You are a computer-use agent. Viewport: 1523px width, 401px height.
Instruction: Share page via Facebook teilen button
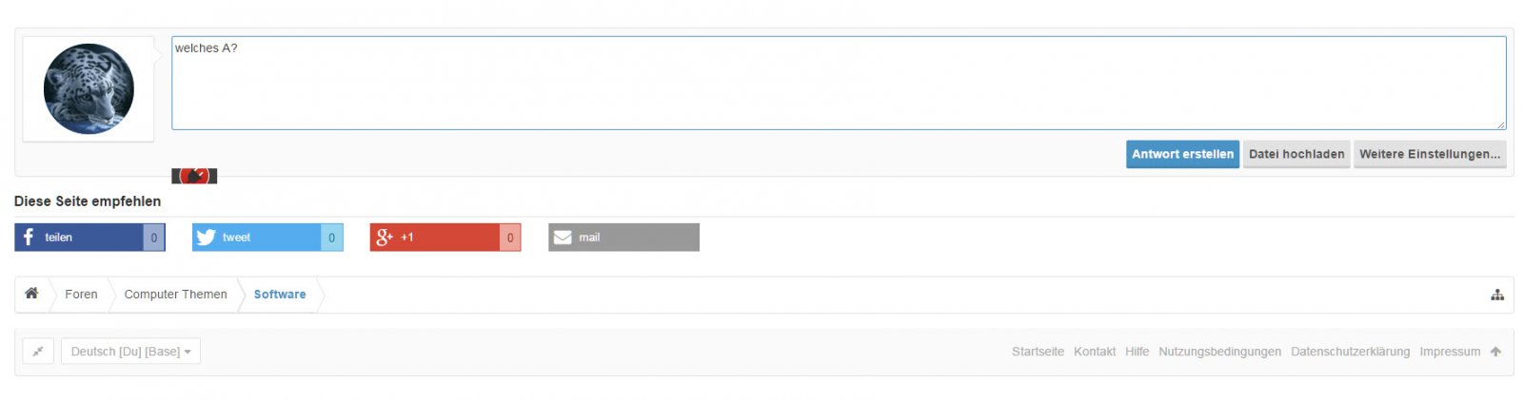point(89,238)
